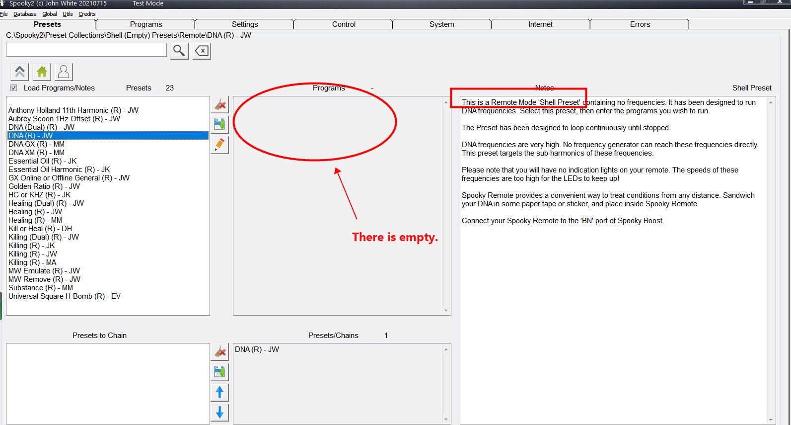Open the Database menu
The image size is (791, 425).
point(25,14)
